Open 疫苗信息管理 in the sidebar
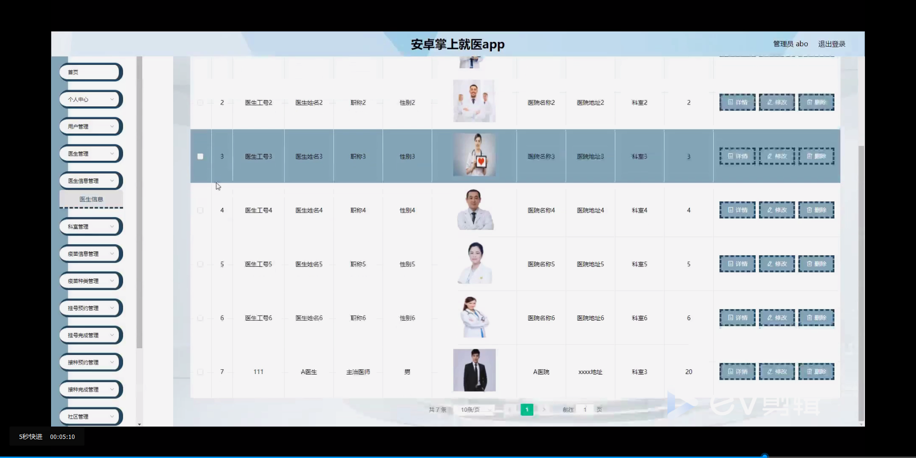This screenshot has height=458, width=916. (x=90, y=253)
